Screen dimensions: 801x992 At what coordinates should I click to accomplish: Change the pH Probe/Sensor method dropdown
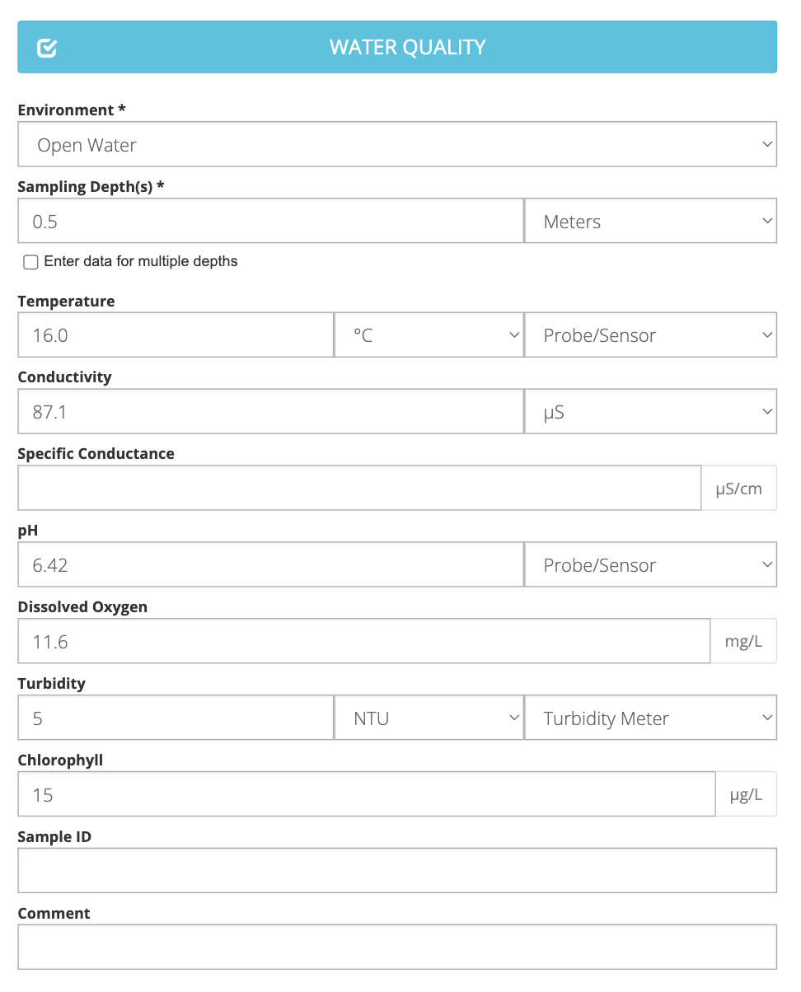coord(650,565)
